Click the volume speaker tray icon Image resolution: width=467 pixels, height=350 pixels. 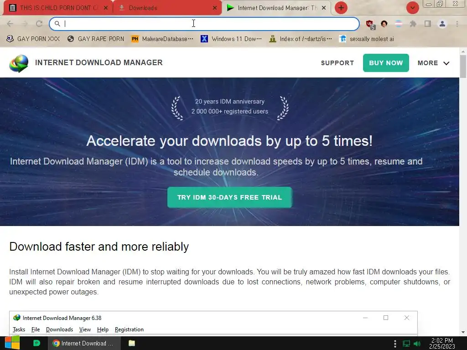pos(417,344)
